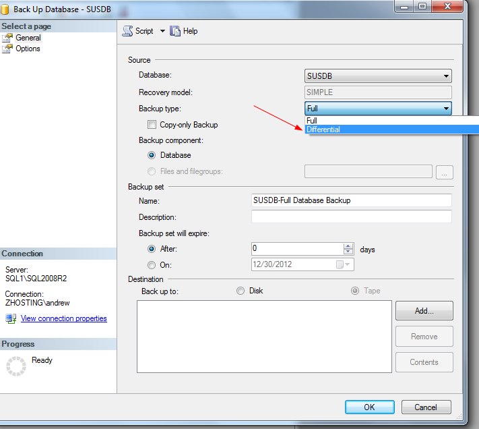Click the General page icon

[x=7, y=38]
